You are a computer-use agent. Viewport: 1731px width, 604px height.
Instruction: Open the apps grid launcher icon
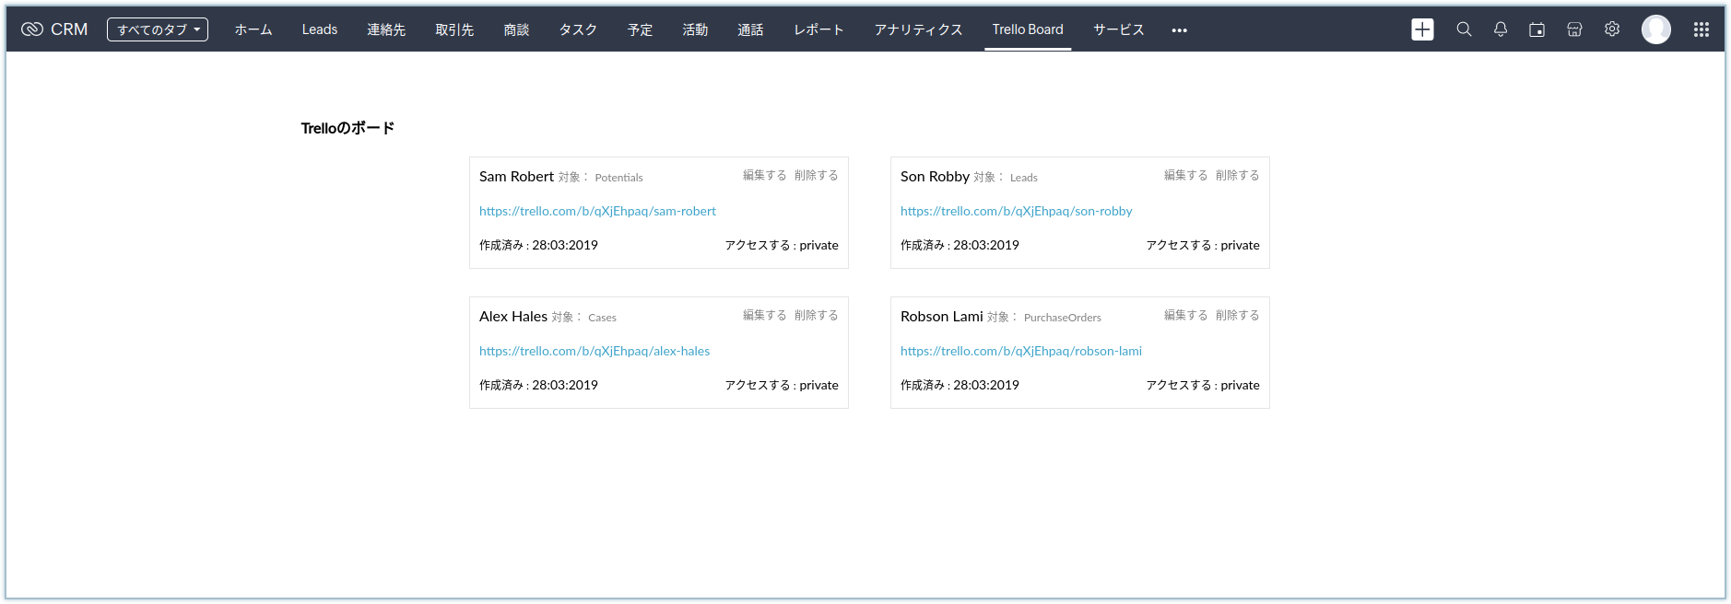[x=1702, y=29]
